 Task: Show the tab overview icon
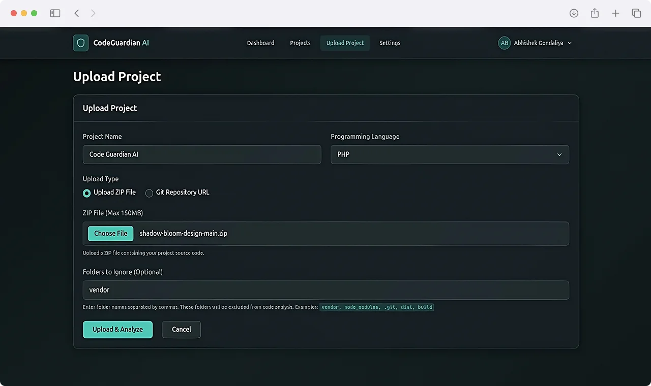click(636, 13)
